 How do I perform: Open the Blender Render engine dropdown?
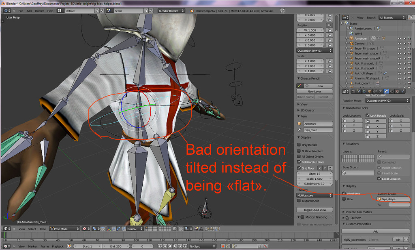tap(171, 11)
